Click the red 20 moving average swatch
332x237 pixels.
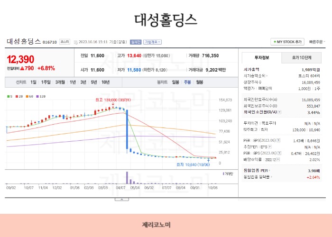pyautogui.click(x=17, y=97)
